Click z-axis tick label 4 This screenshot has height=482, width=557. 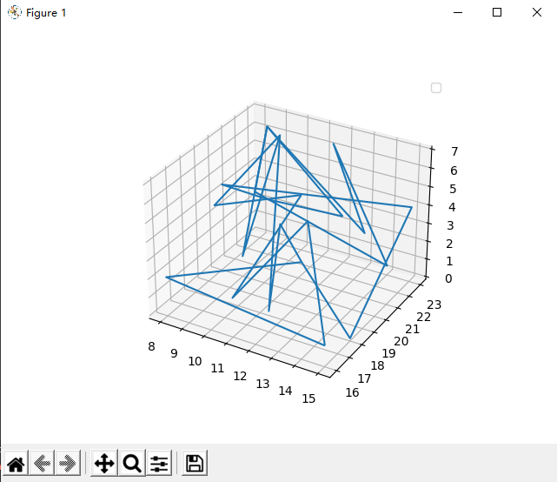point(452,207)
